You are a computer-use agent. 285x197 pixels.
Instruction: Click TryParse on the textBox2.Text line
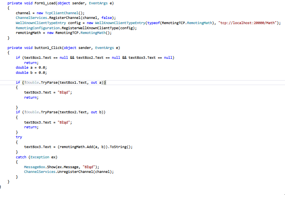coord(49,112)
